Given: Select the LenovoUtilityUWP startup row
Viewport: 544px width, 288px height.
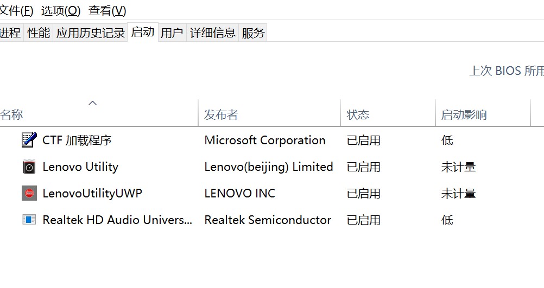Looking at the screenshot, I should tap(272, 193).
